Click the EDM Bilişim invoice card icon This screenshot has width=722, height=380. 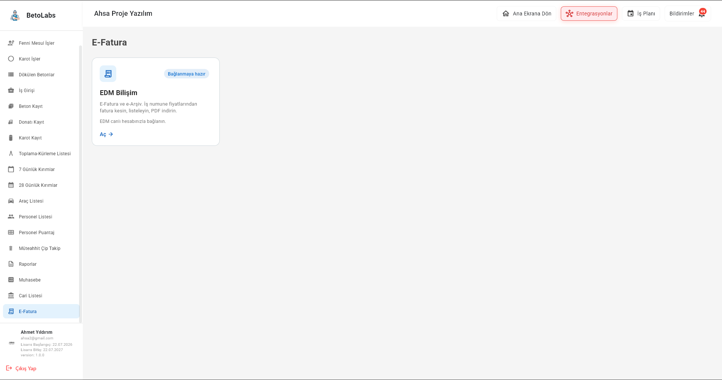[x=108, y=74]
